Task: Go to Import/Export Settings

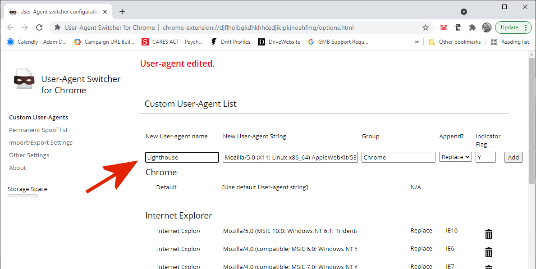Action: click(41, 142)
